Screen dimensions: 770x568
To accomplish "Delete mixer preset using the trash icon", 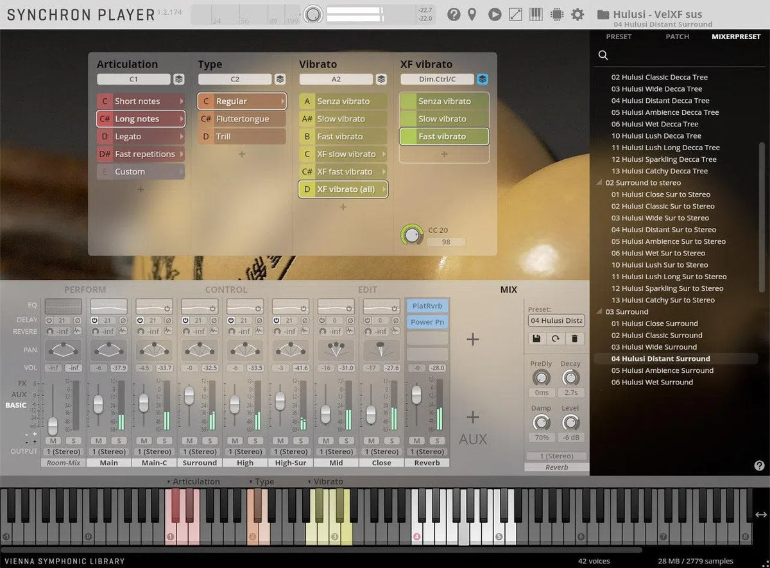I will (575, 338).
